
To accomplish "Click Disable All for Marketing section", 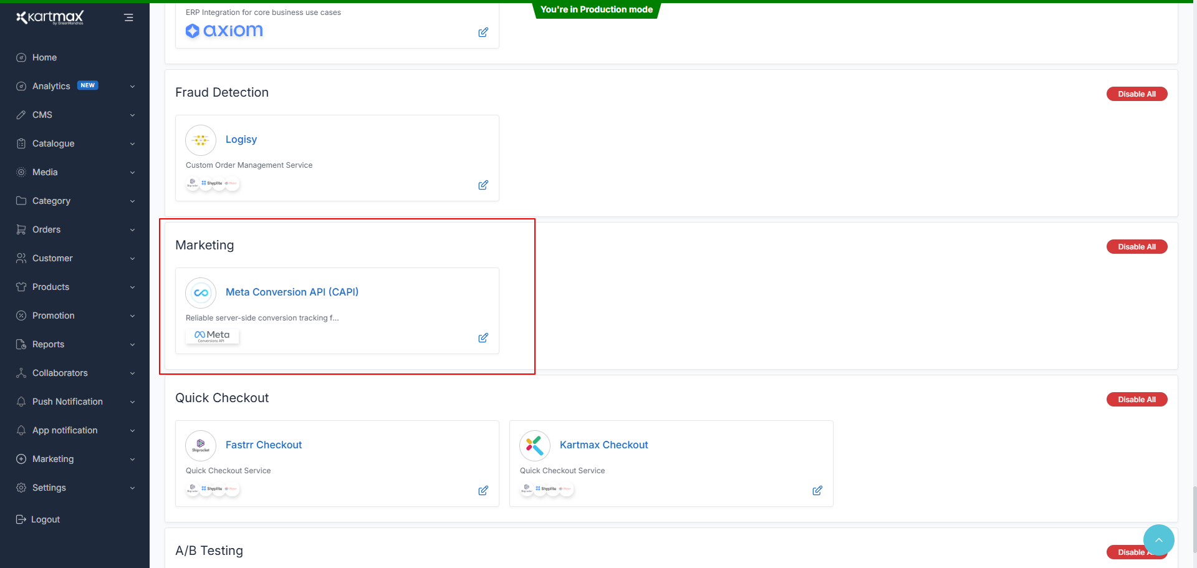I will tap(1137, 247).
